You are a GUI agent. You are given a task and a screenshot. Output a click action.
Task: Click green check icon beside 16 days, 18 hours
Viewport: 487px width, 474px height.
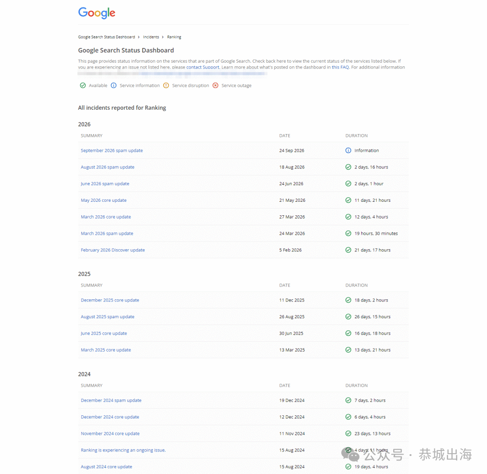tap(349, 334)
